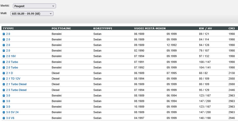Expand the Malli dropdown showing 605

(x=32, y=14)
